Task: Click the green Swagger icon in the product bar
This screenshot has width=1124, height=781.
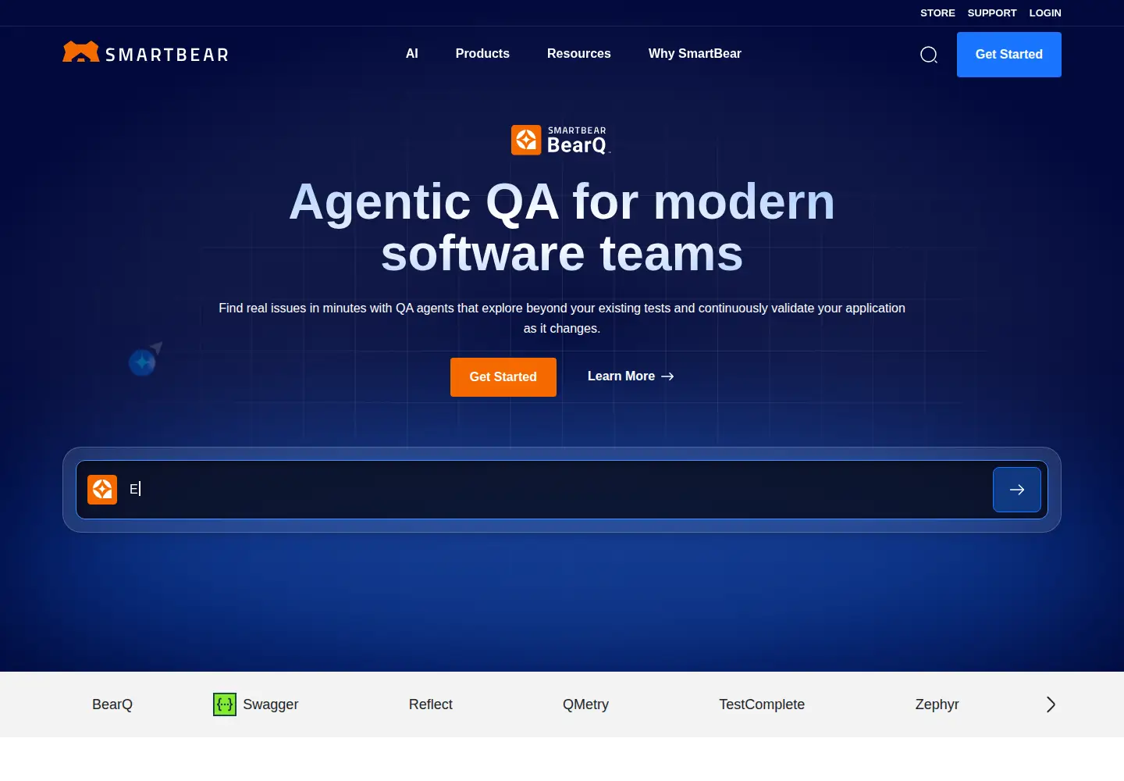Action: tap(225, 704)
